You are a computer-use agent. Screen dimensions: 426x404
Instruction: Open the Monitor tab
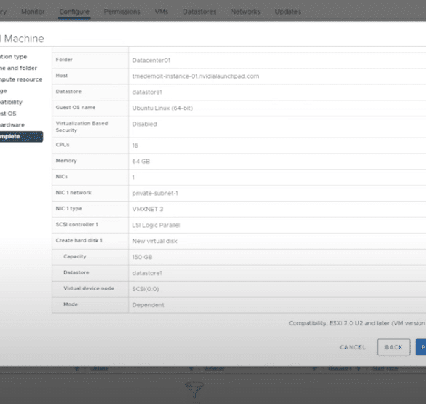(33, 12)
